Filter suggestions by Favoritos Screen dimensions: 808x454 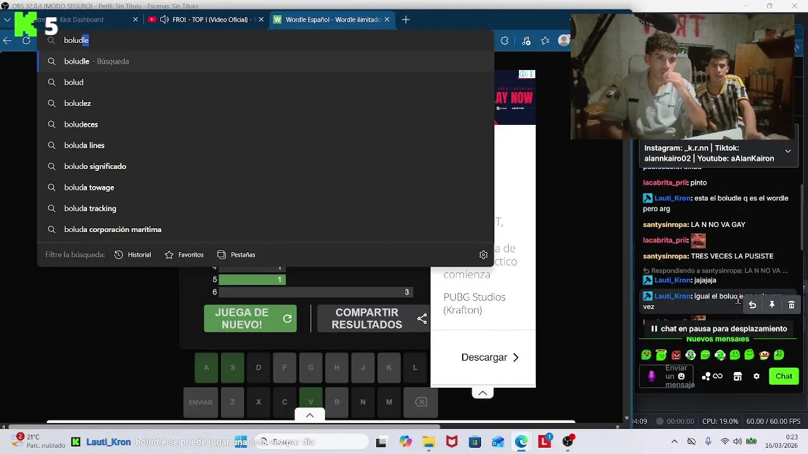184,255
